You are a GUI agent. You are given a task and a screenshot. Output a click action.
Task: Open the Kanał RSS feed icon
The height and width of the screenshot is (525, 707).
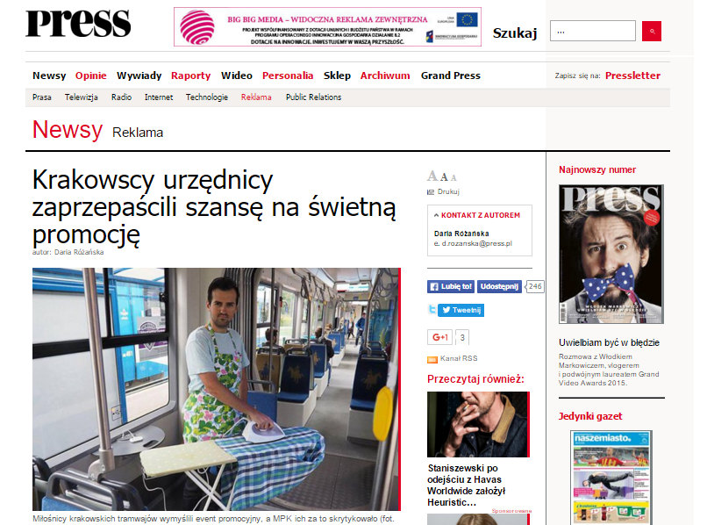point(432,359)
